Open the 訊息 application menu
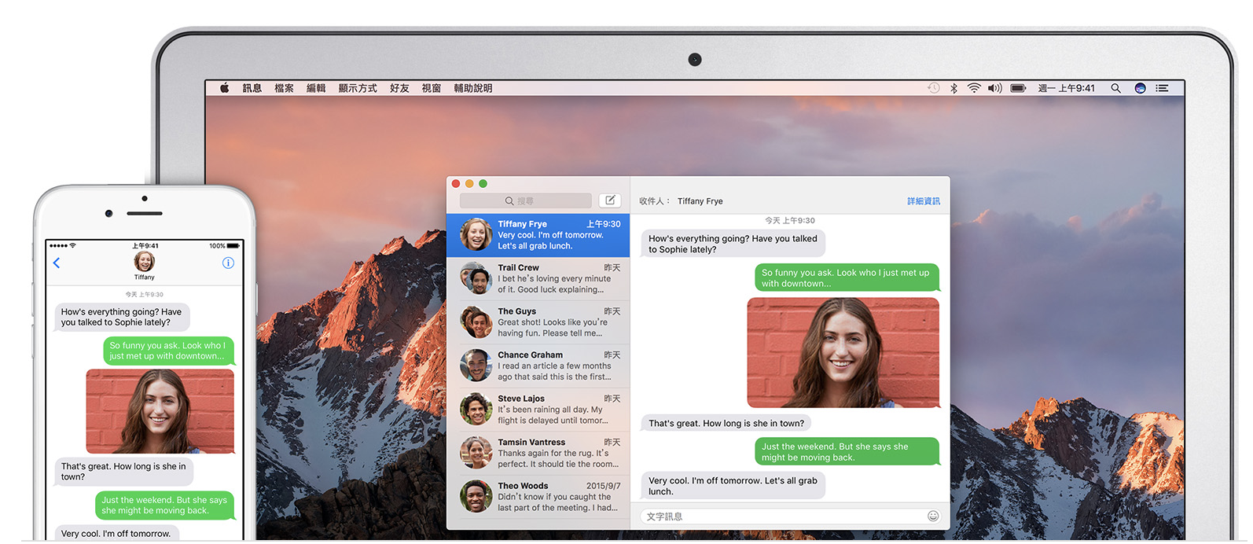The height and width of the screenshot is (544, 1253). 252,88
